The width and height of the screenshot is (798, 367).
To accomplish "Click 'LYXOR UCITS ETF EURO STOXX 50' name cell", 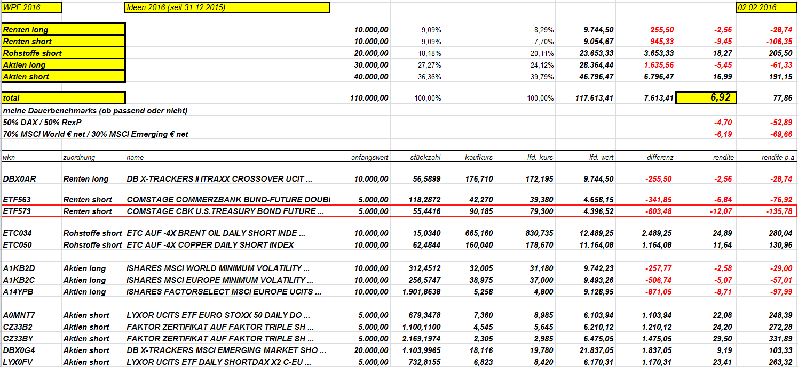I will click(218, 315).
